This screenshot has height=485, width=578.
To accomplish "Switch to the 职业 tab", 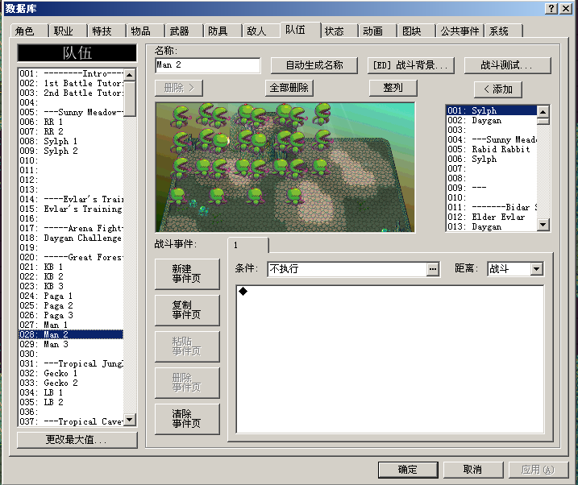I will tap(68, 31).
